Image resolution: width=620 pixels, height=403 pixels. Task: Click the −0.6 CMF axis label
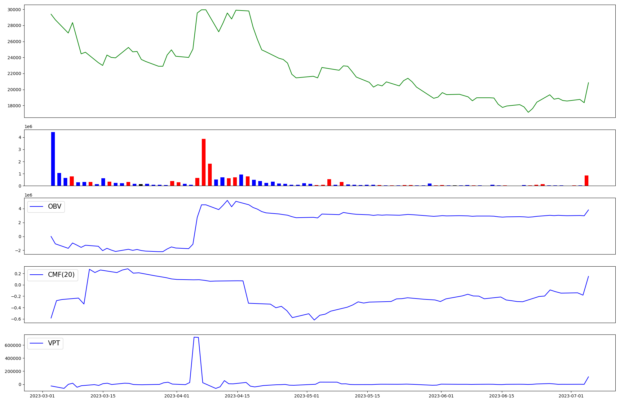click(15, 319)
